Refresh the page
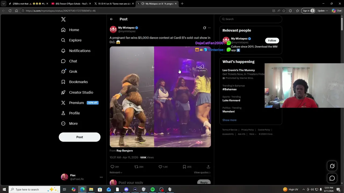The height and width of the screenshot is (193, 344). click(10, 11)
